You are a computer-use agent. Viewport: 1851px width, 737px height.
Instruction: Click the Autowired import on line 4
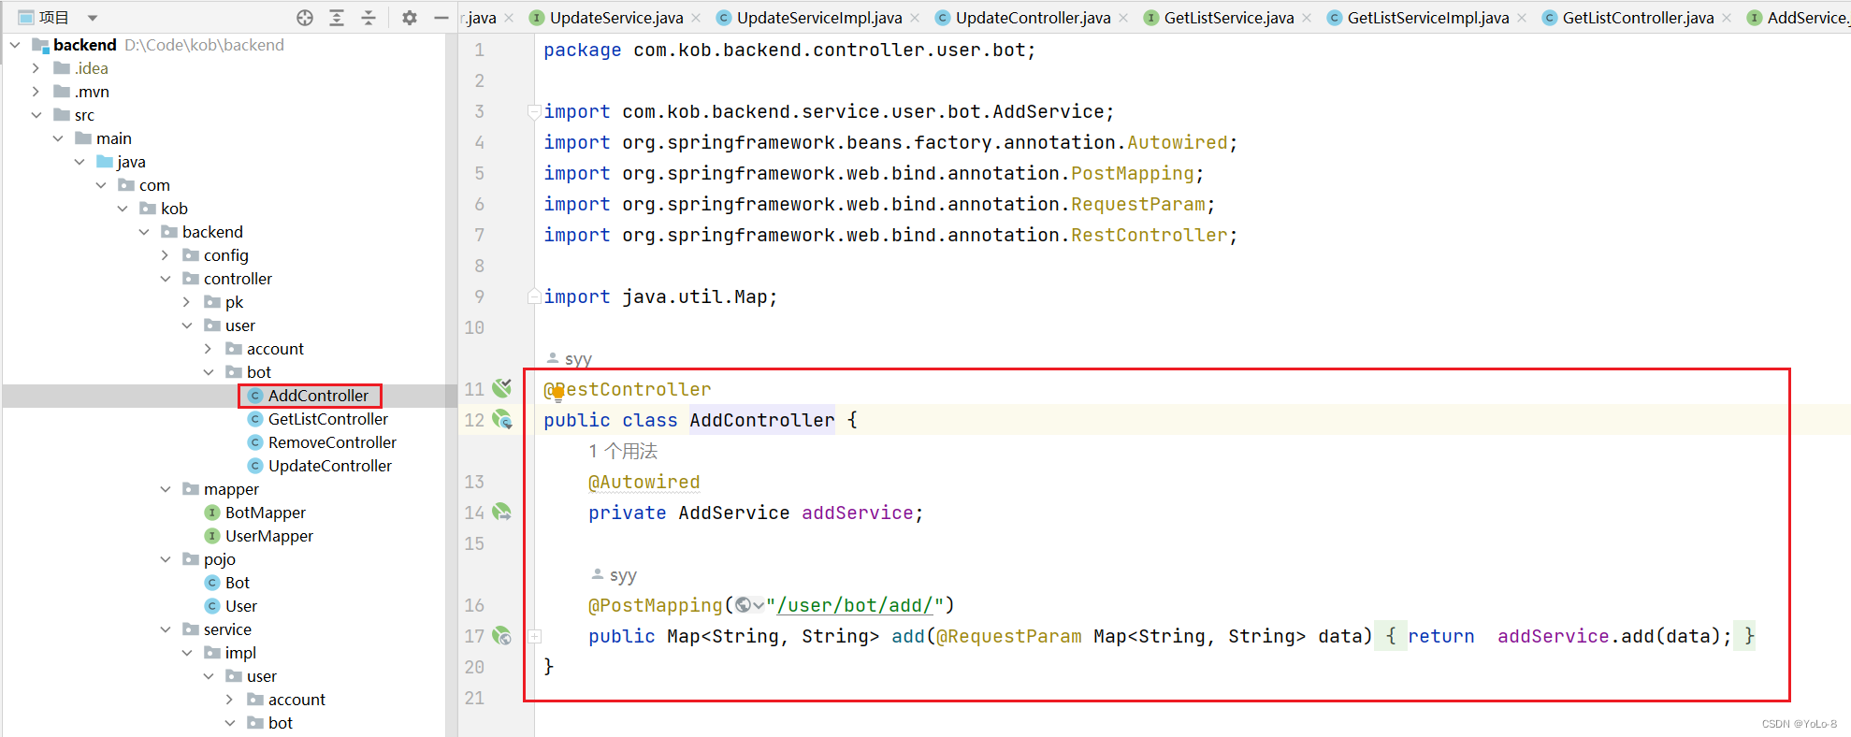pyautogui.click(x=1177, y=142)
